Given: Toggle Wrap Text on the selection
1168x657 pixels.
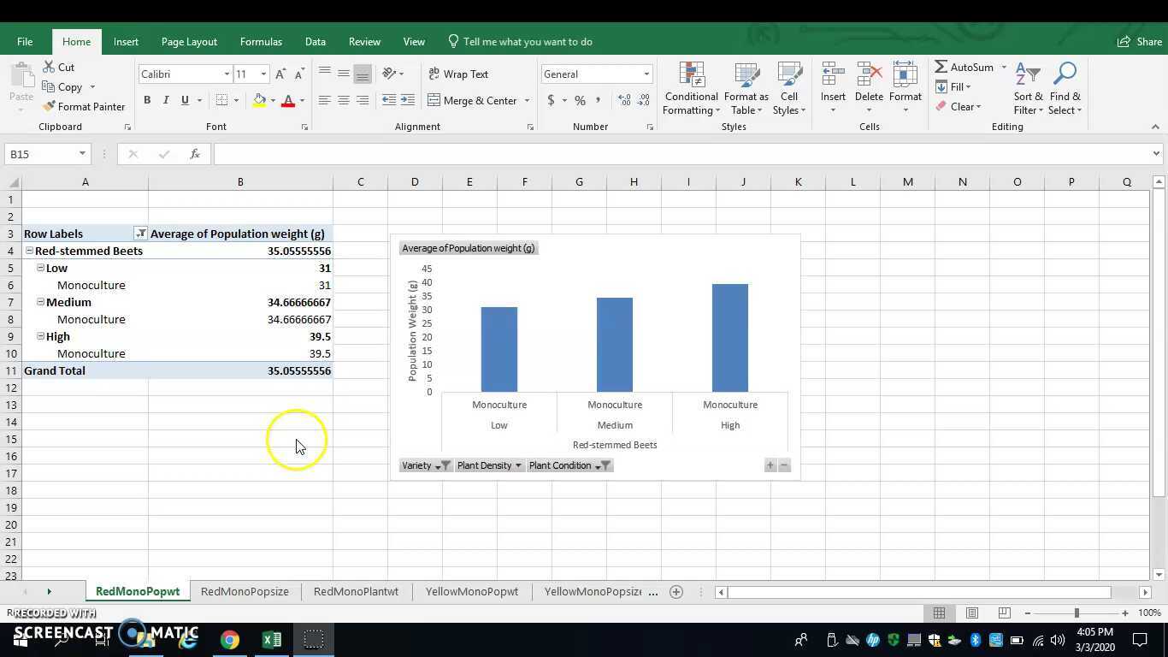Looking at the screenshot, I should (459, 74).
